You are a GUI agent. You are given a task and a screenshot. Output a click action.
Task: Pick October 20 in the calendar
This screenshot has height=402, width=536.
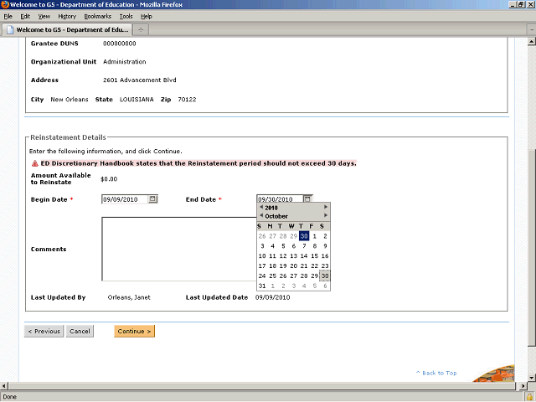pos(294,266)
